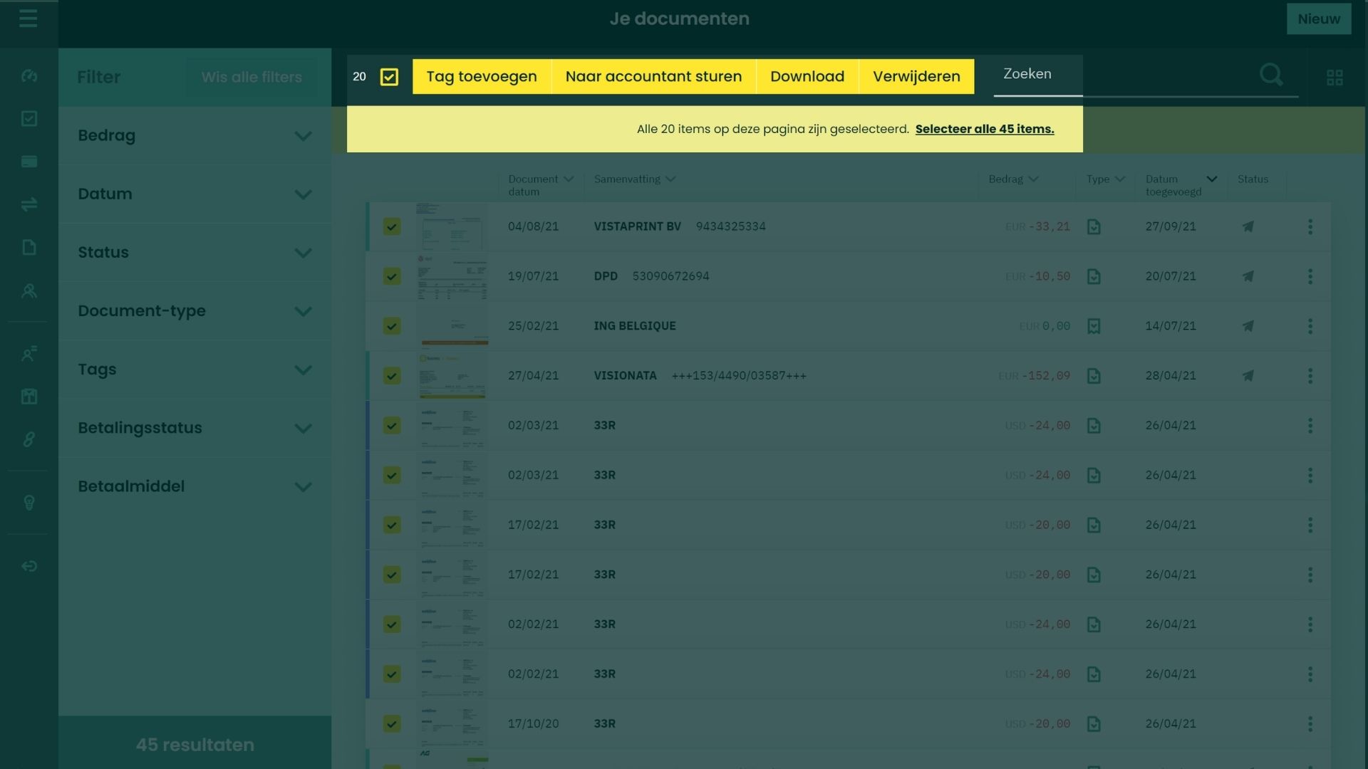The image size is (1368, 769).
Task: Open the transfers arrows sidebar icon
Action: 29,205
